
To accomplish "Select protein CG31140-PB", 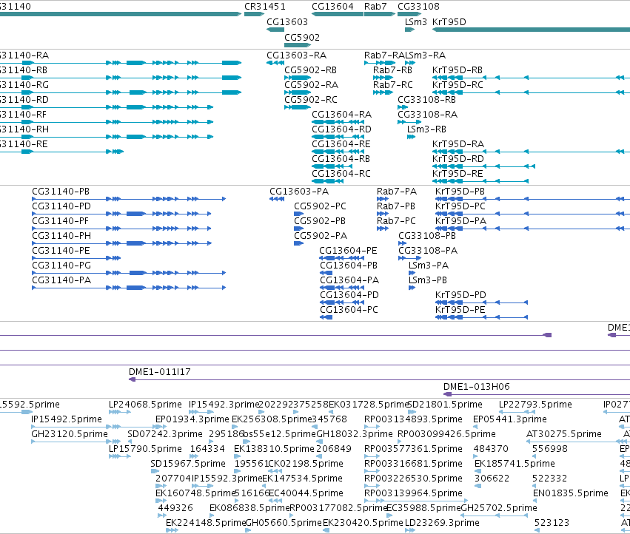I will pos(61,192).
